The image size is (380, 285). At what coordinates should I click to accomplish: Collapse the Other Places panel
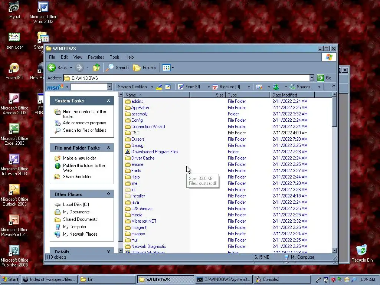tap(109, 194)
